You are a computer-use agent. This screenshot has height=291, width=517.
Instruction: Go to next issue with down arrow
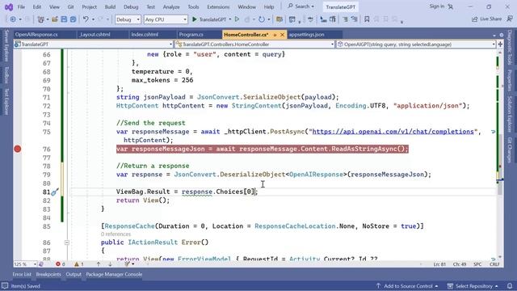(110, 264)
